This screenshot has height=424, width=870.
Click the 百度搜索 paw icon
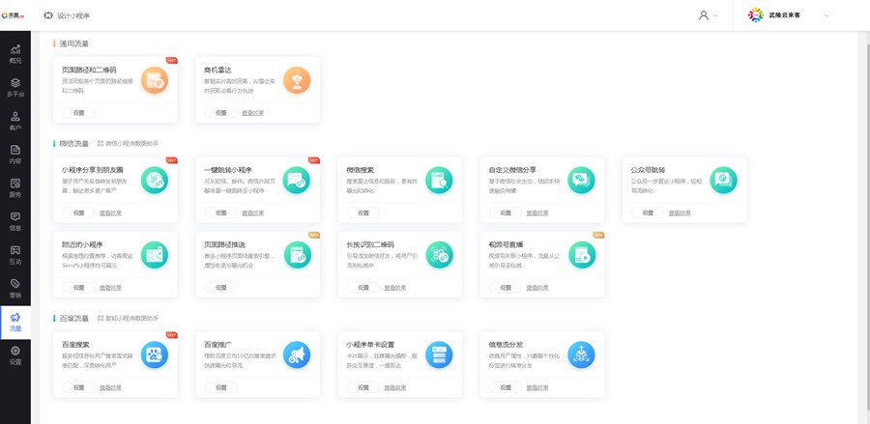155,354
